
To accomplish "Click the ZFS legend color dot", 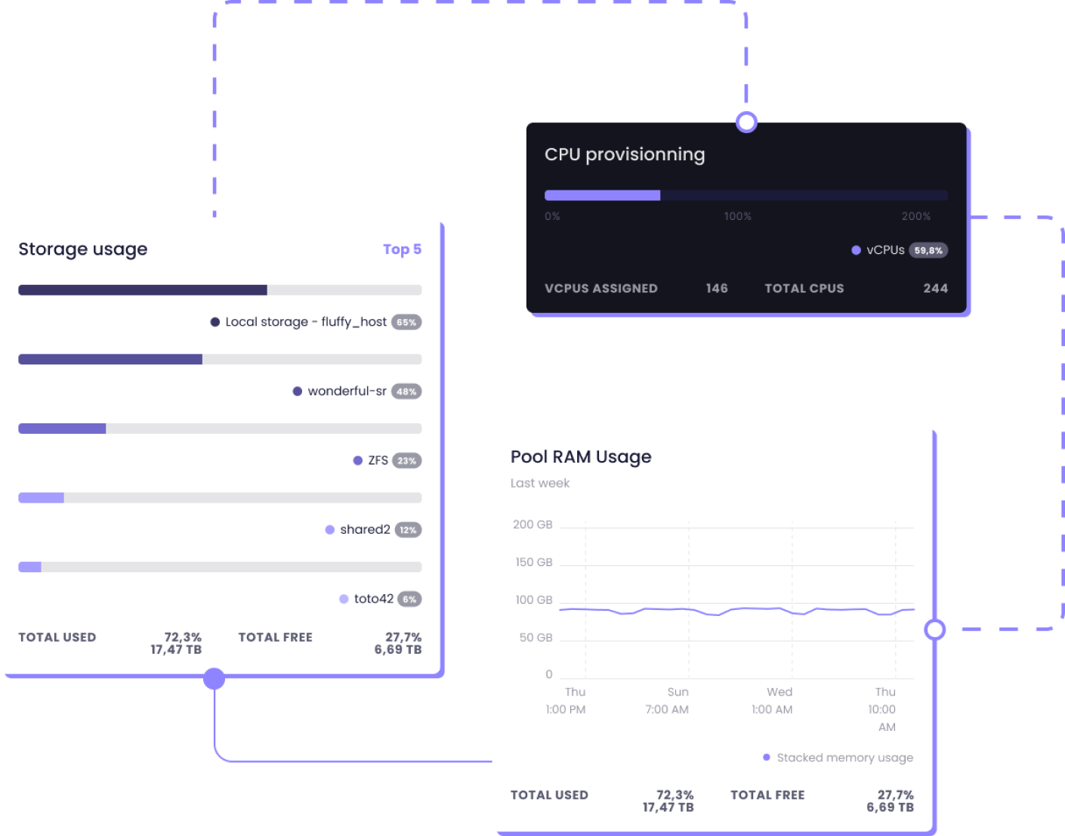I will coord(358,460).
